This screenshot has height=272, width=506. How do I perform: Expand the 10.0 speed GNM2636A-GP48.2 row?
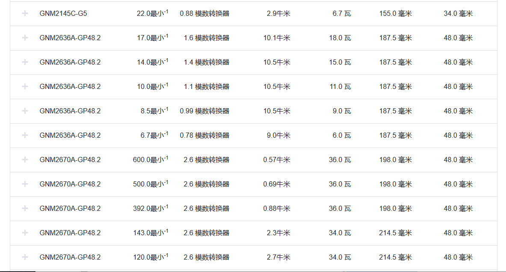pyautogui.click(x=25, y=87)
